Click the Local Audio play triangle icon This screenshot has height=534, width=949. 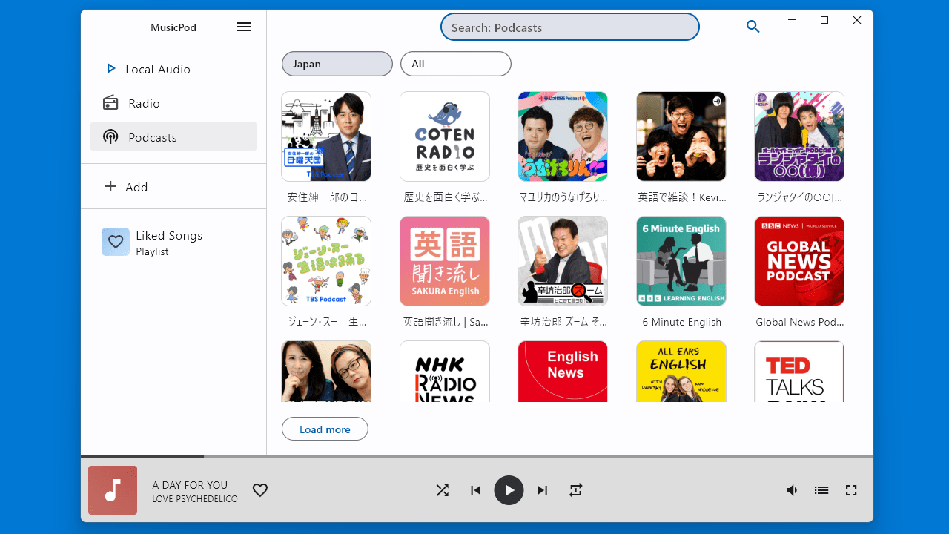(111, 68)
